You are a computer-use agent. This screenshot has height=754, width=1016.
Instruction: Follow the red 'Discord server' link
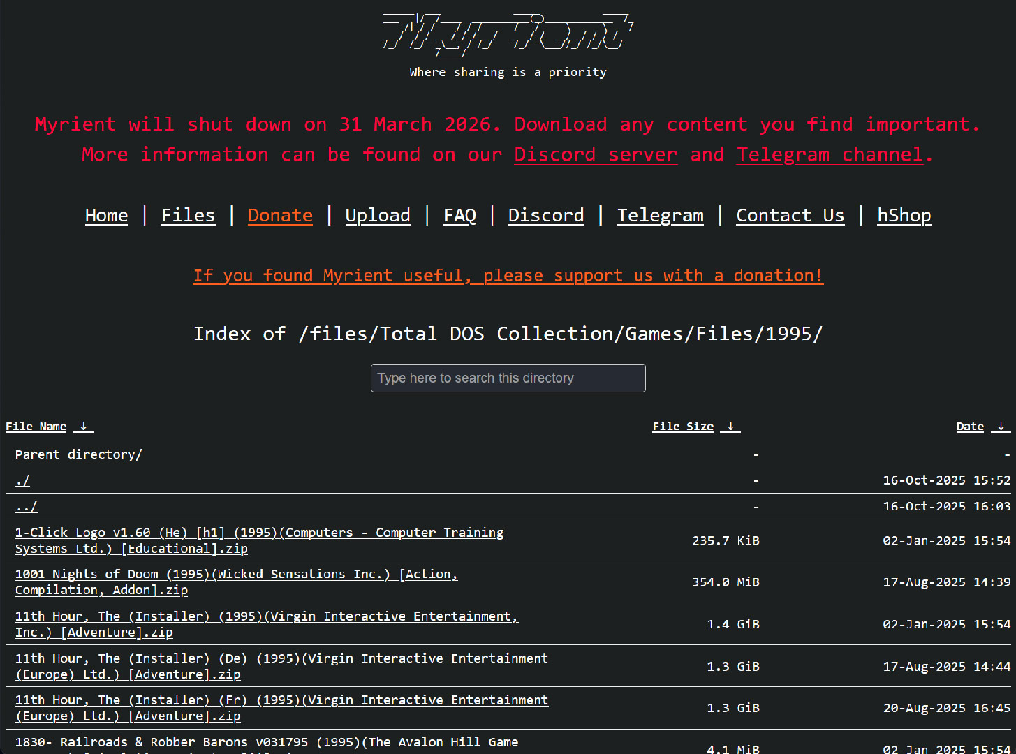click(596, 154)
